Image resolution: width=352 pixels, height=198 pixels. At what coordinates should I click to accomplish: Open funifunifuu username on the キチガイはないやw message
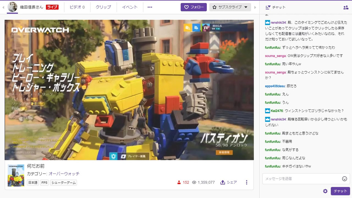tap(273, 166)
